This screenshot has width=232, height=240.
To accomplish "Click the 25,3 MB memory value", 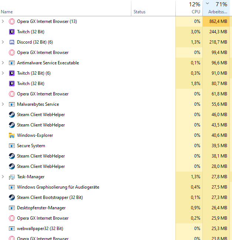I will 219,229.
